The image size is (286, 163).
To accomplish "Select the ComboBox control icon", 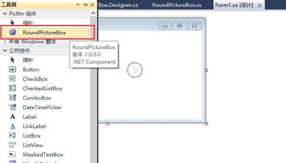I will pyautogui.click(x=13, y=98).
